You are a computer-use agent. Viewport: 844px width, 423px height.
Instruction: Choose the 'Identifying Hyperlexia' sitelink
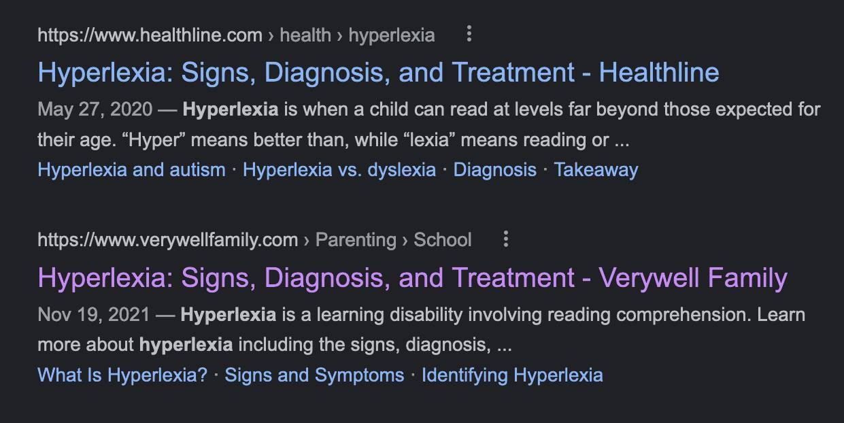point(512,375)
